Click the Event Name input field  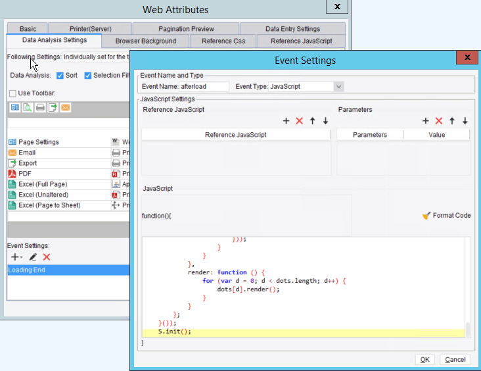pyautogui.click(x=204, y=87)
